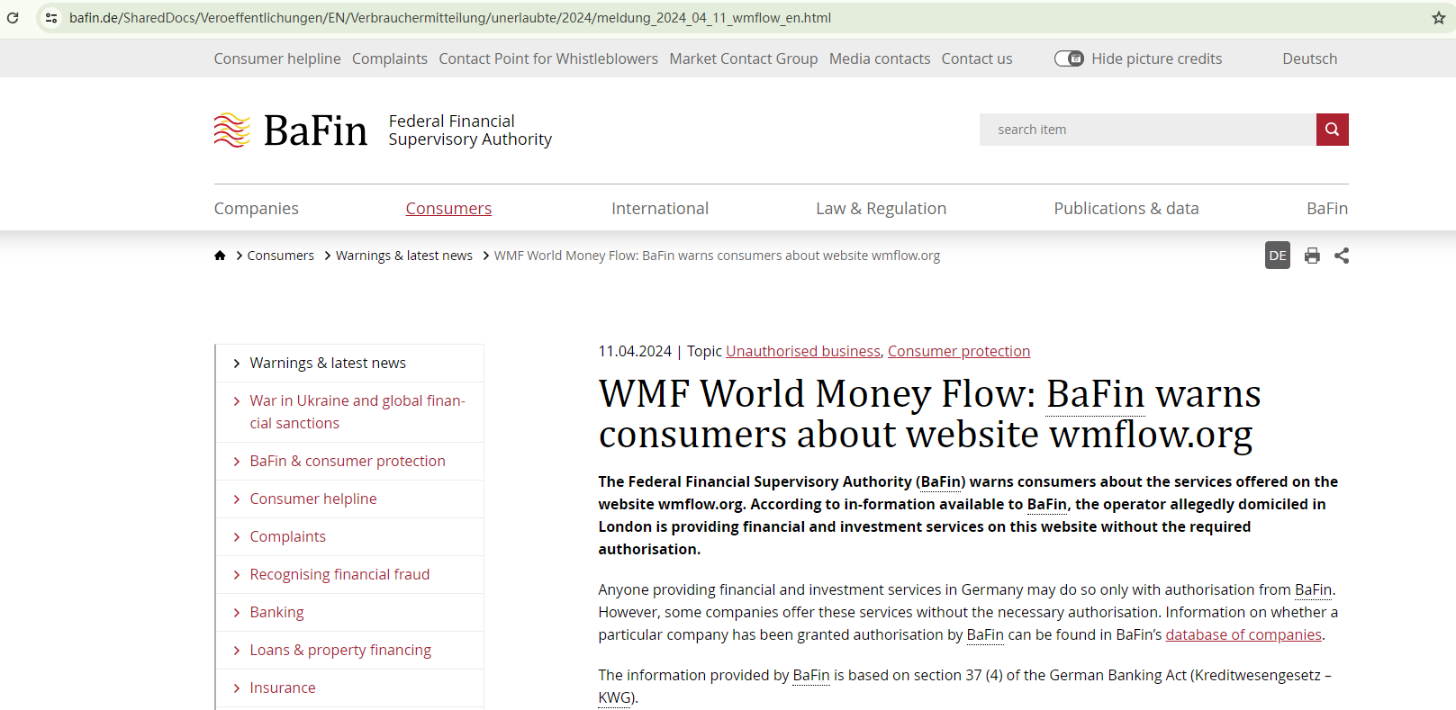This screenshot has width=1456, height=710.
Task: Follow the Unauthorised business topic link
Action: click(803, 351)
